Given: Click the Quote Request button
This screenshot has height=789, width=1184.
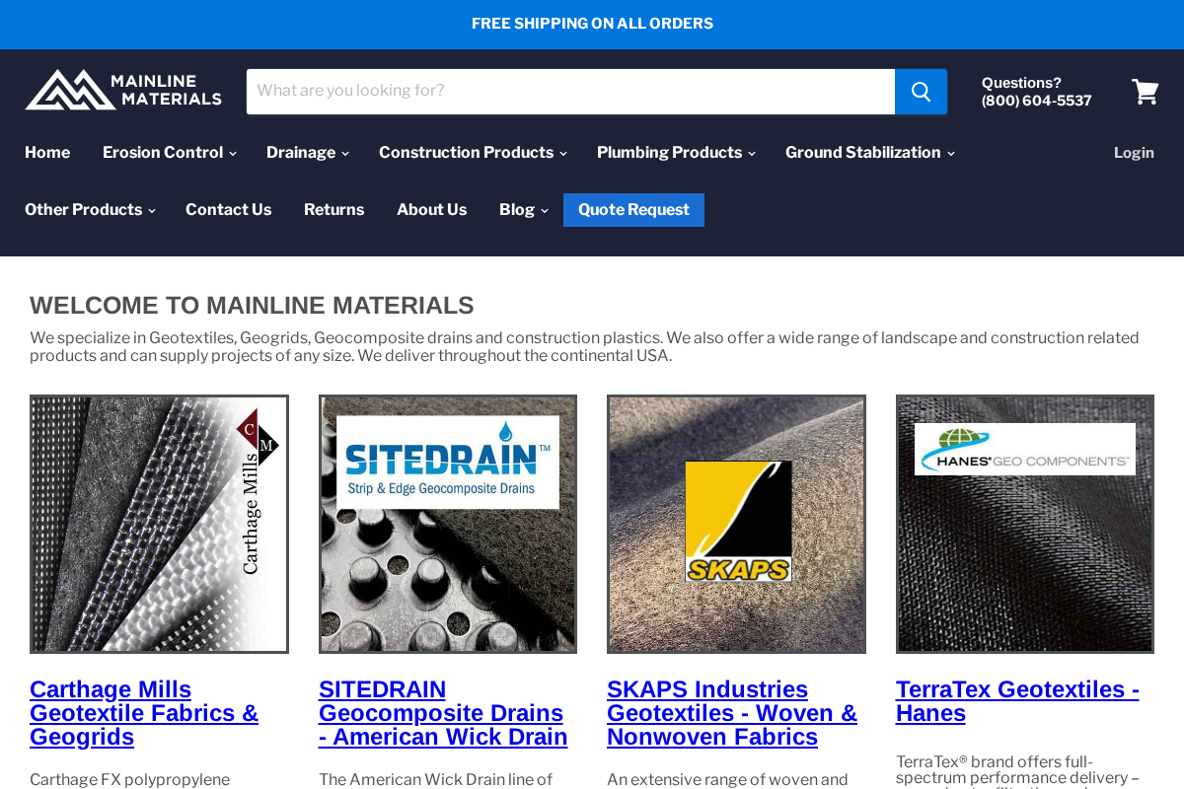Looking at the screenshot, I should click(633, 209).
